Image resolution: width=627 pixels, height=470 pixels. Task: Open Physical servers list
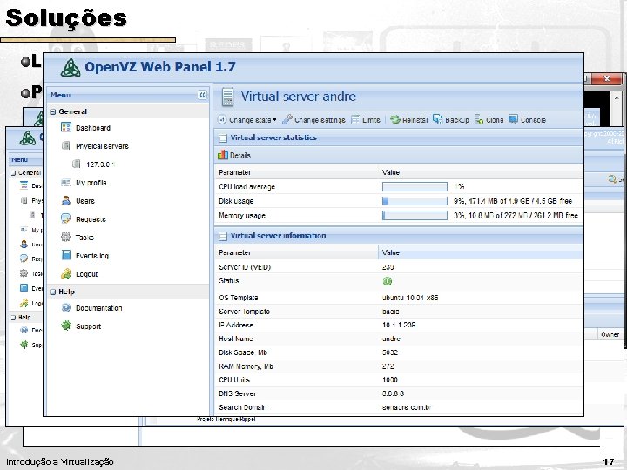(x=103, y=146)
